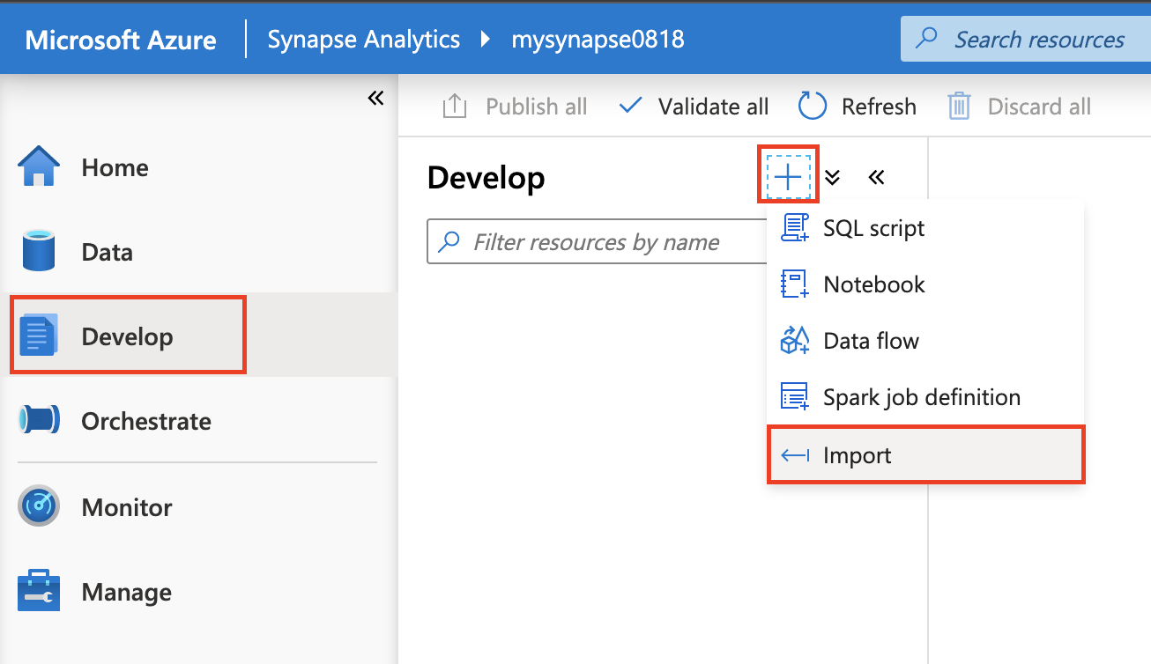The width and height of the screenshot is (1151, 664).
Task: Click the Monitor label in sidebar
Action: point(127,507)
